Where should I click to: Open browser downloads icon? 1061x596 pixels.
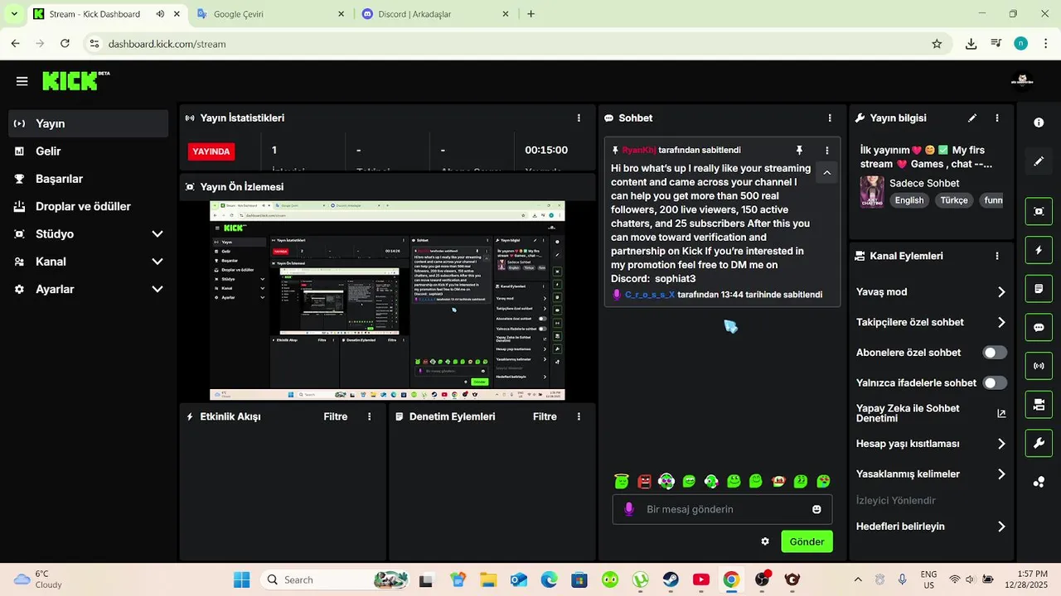pos(971,44)
